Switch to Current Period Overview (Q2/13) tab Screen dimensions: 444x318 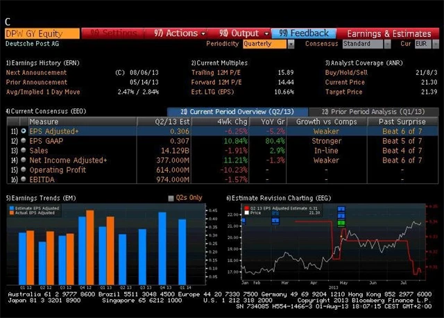click(x=237, y=112)
